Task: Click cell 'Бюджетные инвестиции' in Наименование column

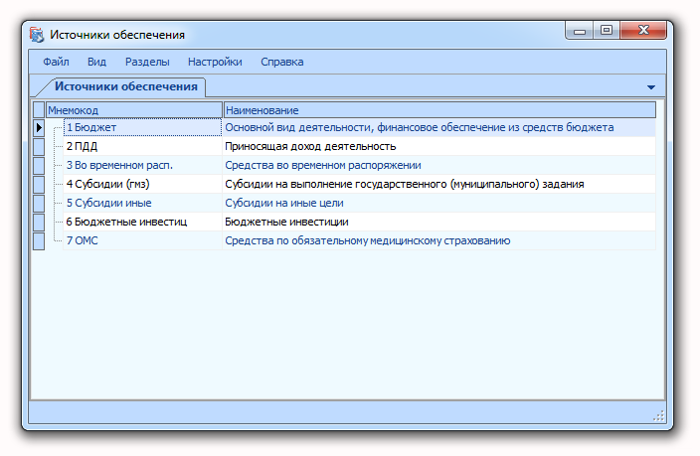Action: [x=439, y=222]
